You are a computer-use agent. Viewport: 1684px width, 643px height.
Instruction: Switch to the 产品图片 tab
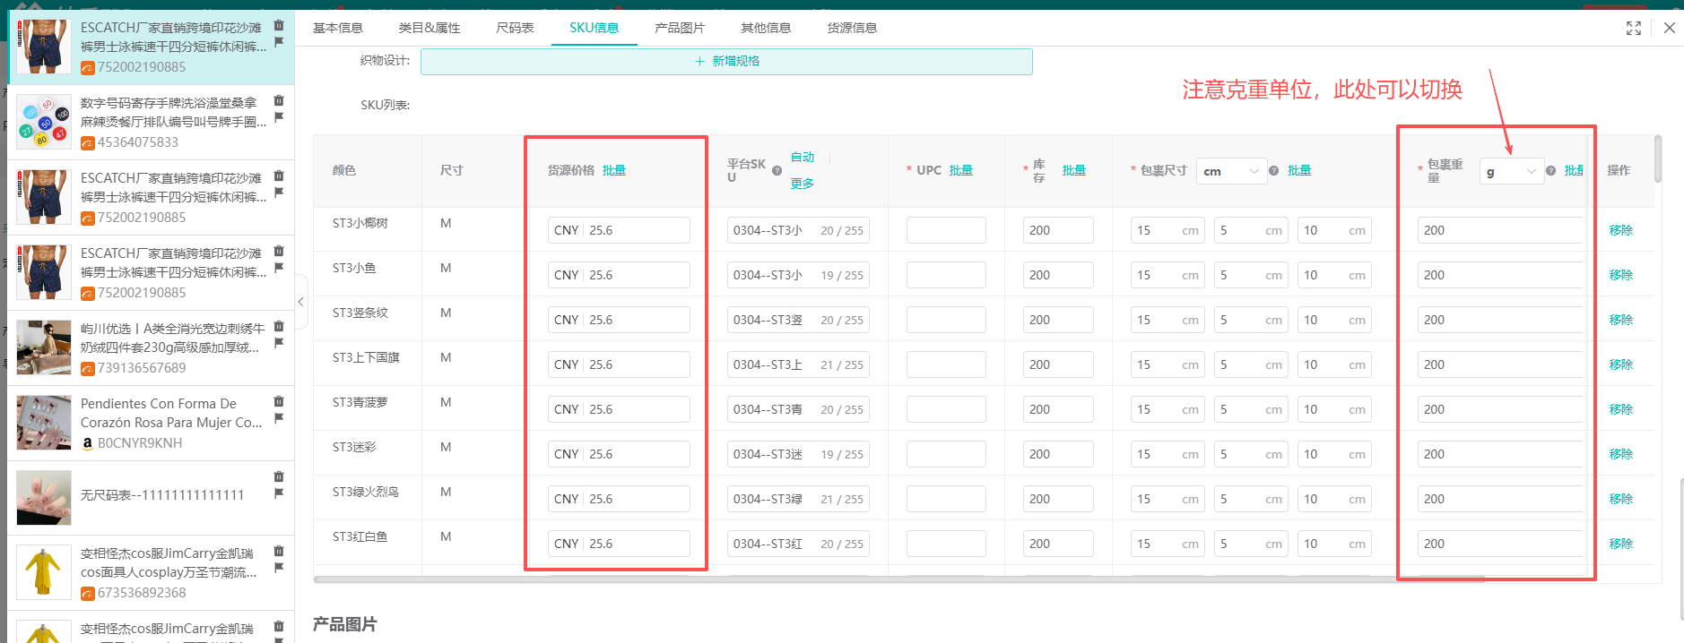[x=679, y=28]
